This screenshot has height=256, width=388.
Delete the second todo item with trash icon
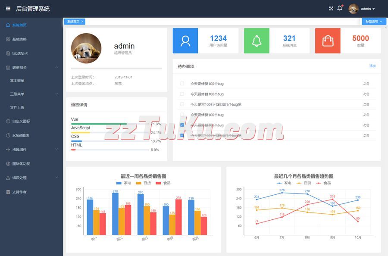pos(368,94)
